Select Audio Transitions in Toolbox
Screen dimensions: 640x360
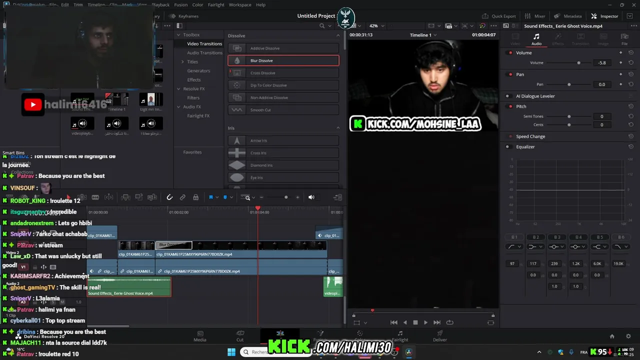[x=204, y=52]
